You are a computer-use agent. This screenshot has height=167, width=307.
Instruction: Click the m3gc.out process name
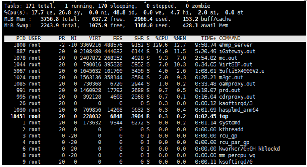[x=231, y=77]
